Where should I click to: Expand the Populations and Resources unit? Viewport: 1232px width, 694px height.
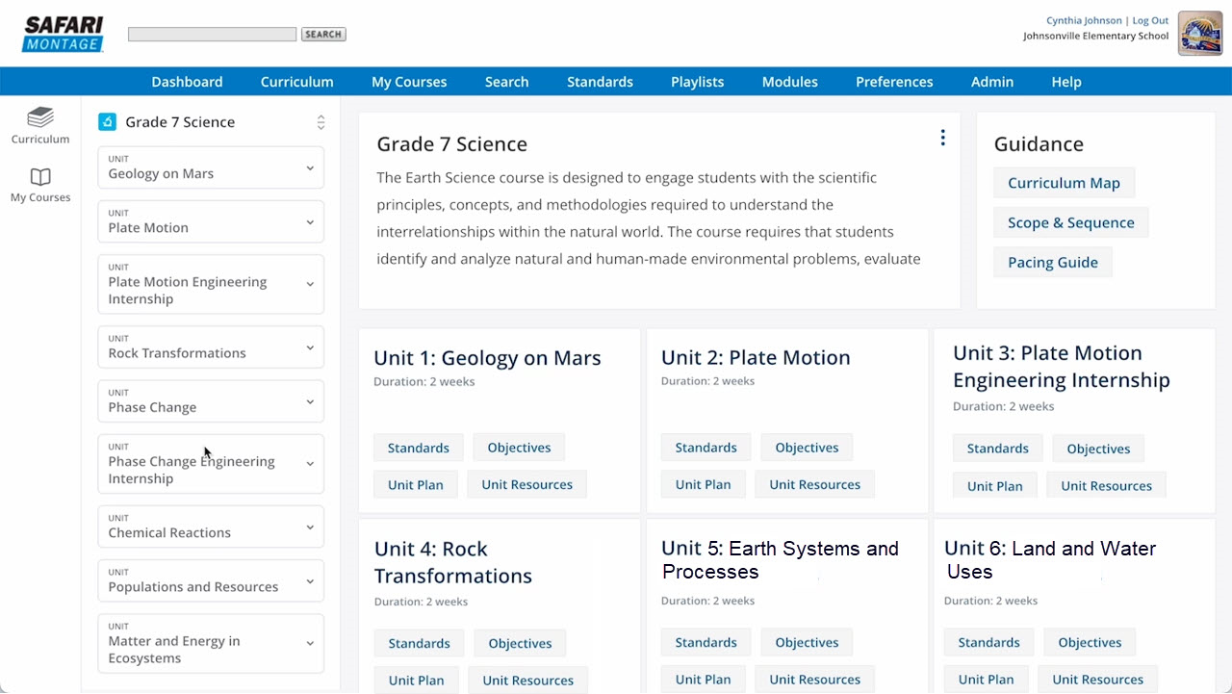point(211,580)
